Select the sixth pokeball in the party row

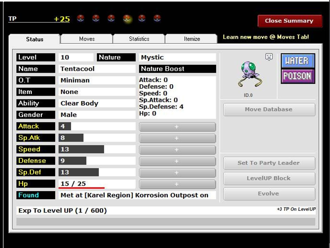(157, 18)
